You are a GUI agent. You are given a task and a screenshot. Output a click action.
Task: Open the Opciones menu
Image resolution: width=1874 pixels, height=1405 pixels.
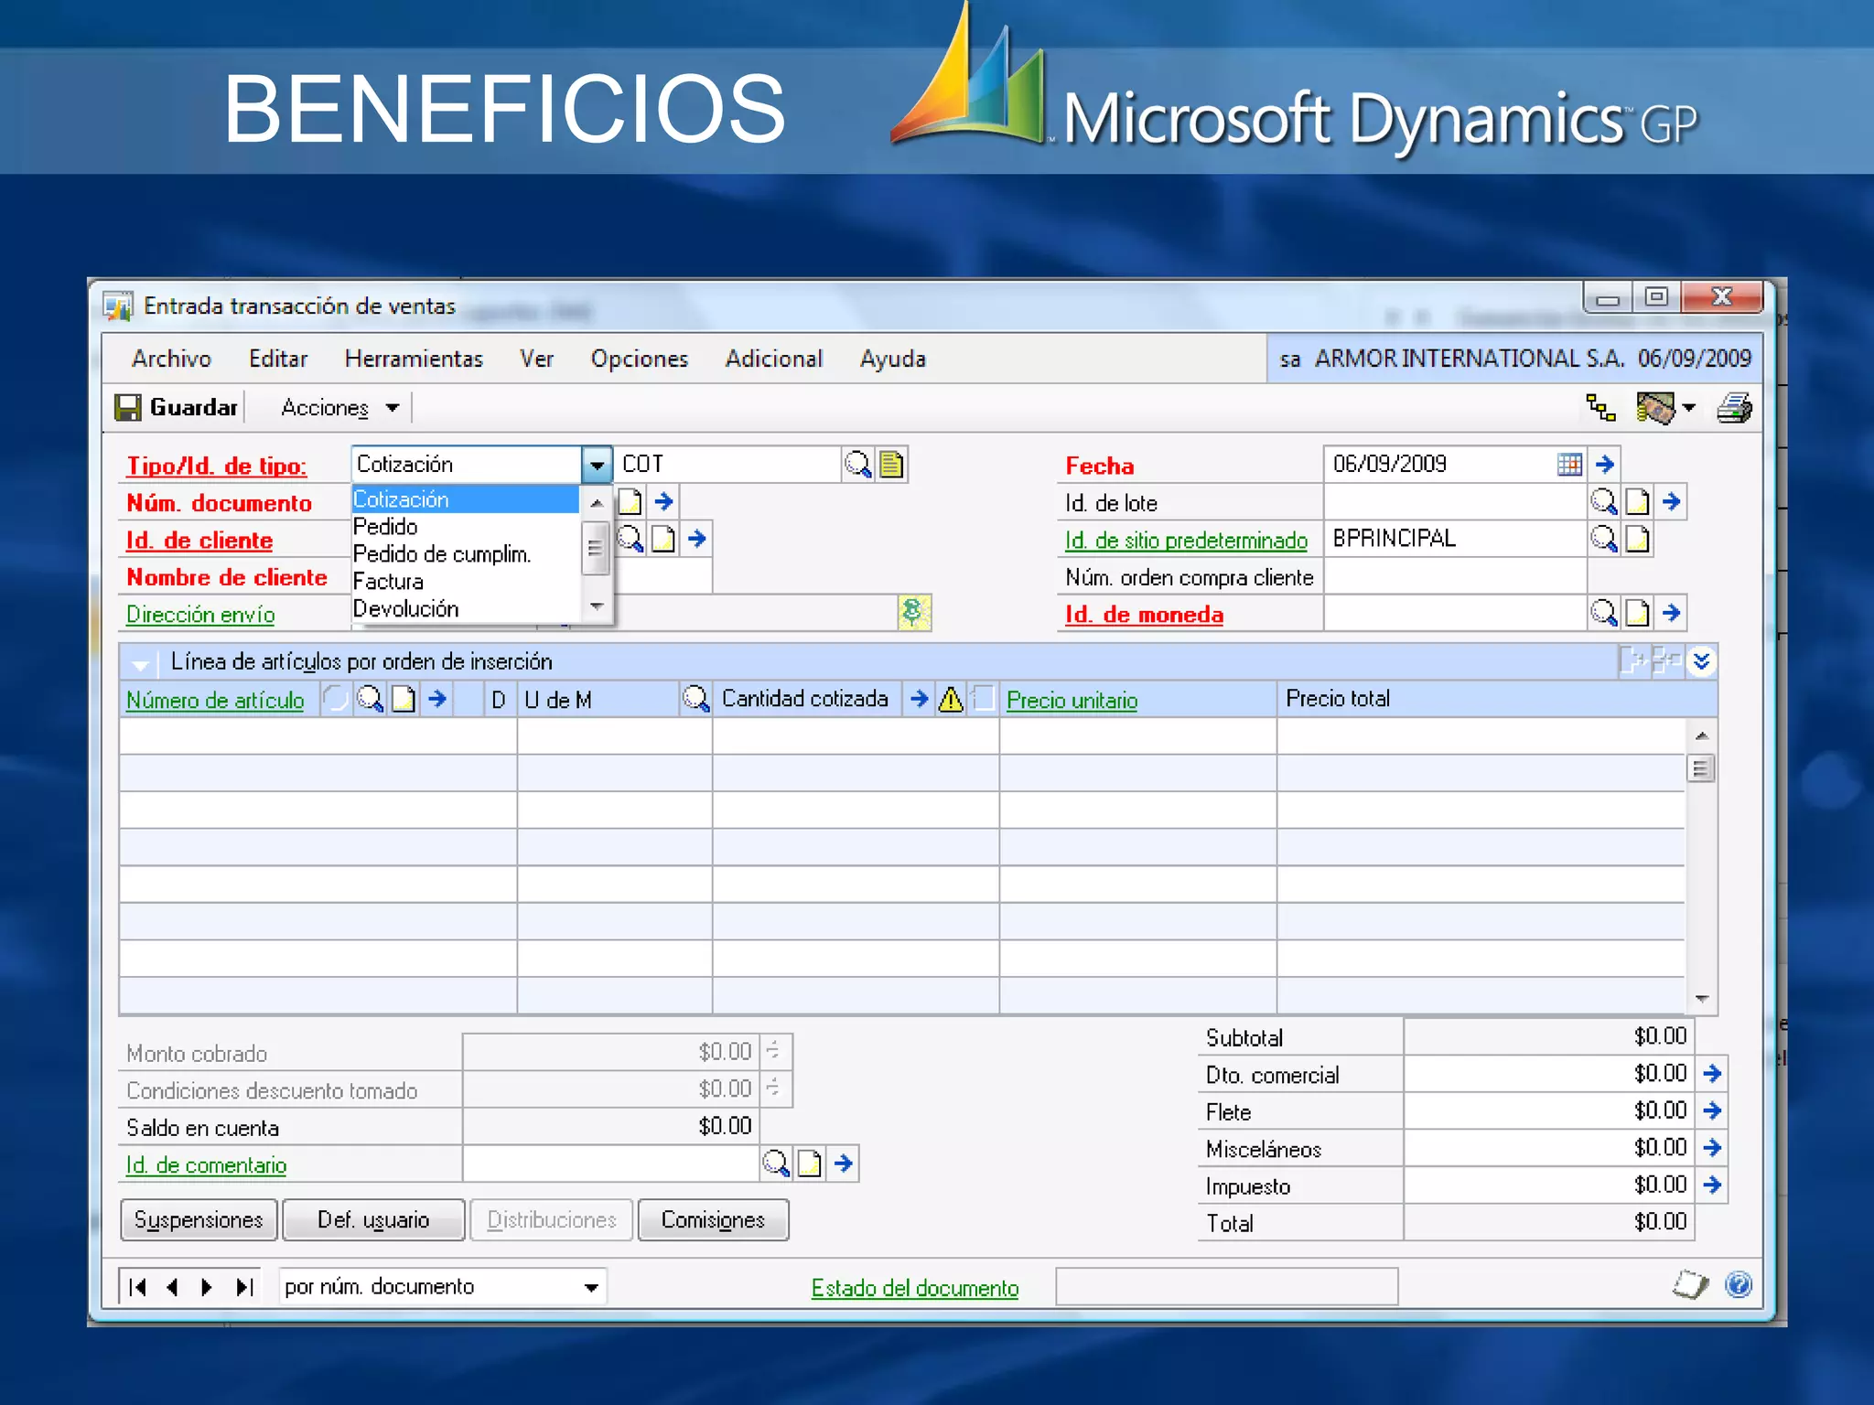639,359
